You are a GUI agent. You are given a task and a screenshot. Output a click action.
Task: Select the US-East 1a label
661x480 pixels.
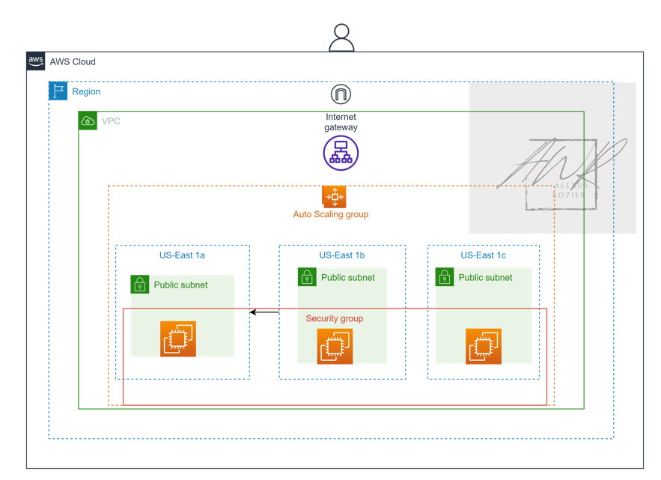(x=180, y=255)
